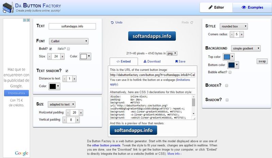Click the ad info icon in the advertisement
272x158 pixels.
pyautogui.click(x=24, y=20)
